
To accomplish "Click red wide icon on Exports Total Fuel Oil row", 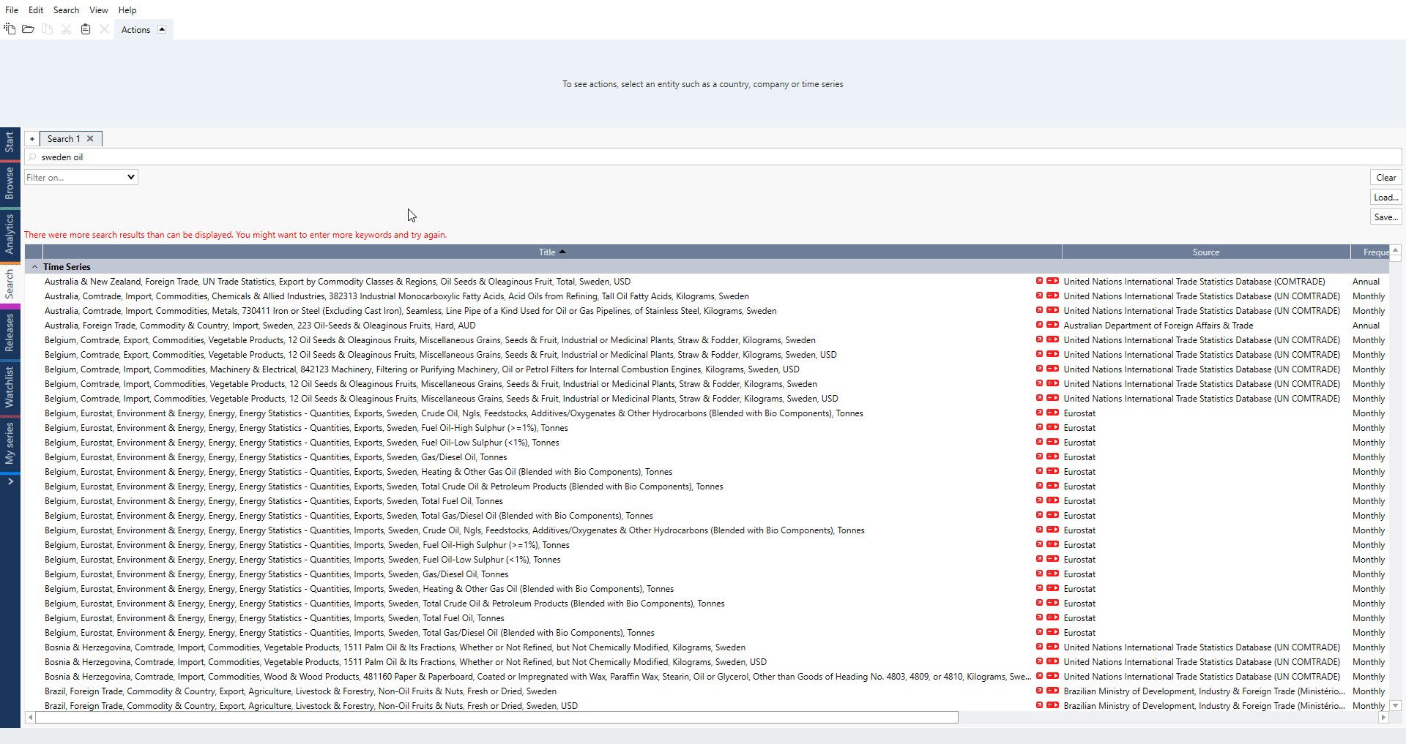I will (1052, 500).
